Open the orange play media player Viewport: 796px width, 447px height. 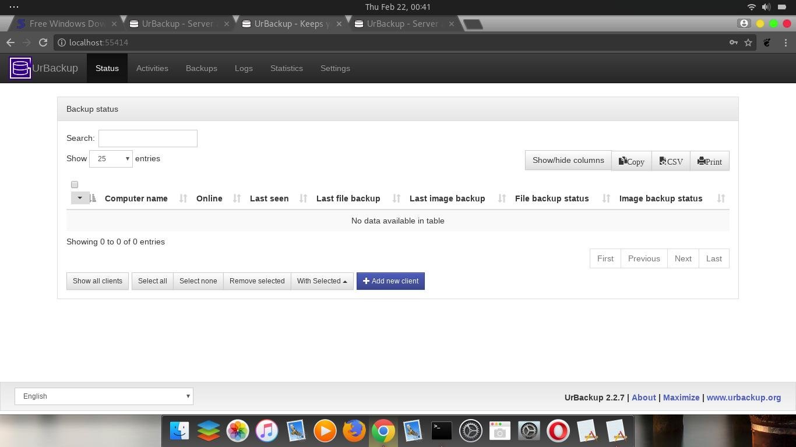[x=325, y=431]
